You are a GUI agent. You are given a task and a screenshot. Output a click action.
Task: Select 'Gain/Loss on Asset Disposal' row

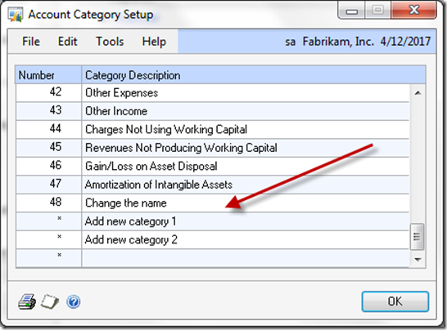(212, 167)
